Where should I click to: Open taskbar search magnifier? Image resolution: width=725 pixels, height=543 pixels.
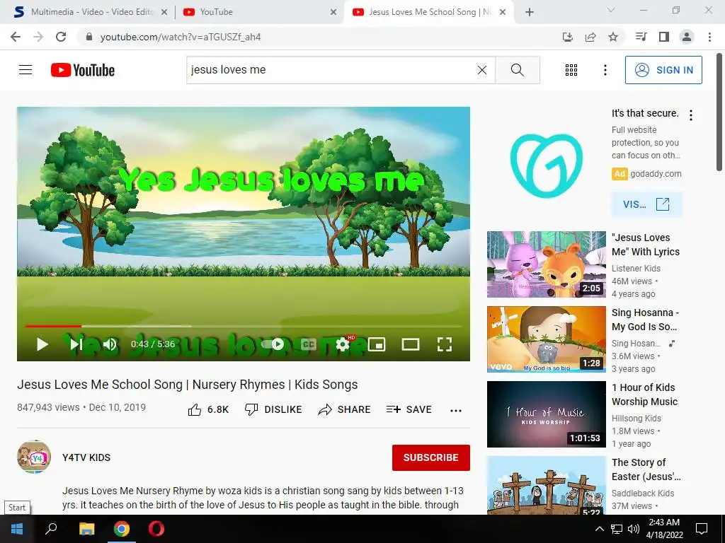click(x=51, y=529)
